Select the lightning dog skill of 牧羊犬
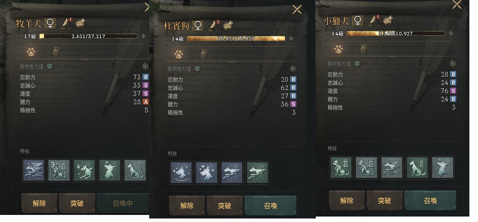 coord(84,170)
